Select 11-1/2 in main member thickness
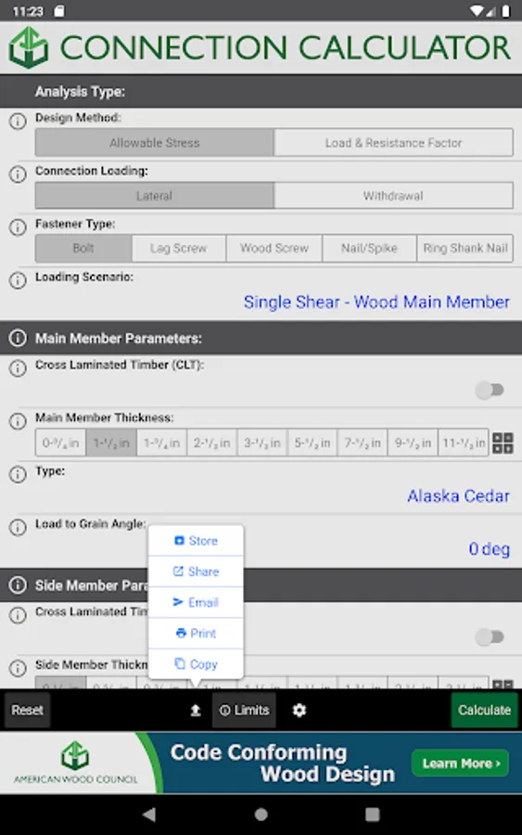The height and width of the screenshot is (835, 522). (x=463, y=443)
